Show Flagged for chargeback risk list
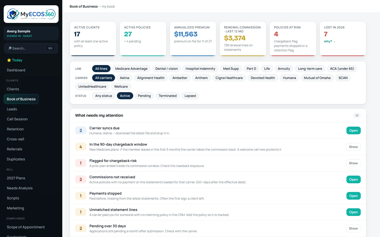380x237 pixels. tap(353, 163)
